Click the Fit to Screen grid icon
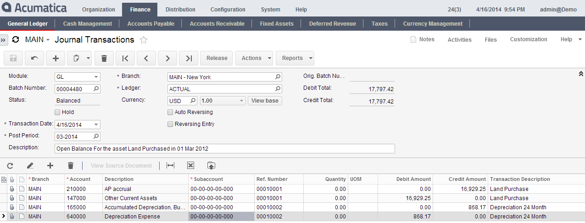Screen dimensions: 585x223 tap(171, 166)
